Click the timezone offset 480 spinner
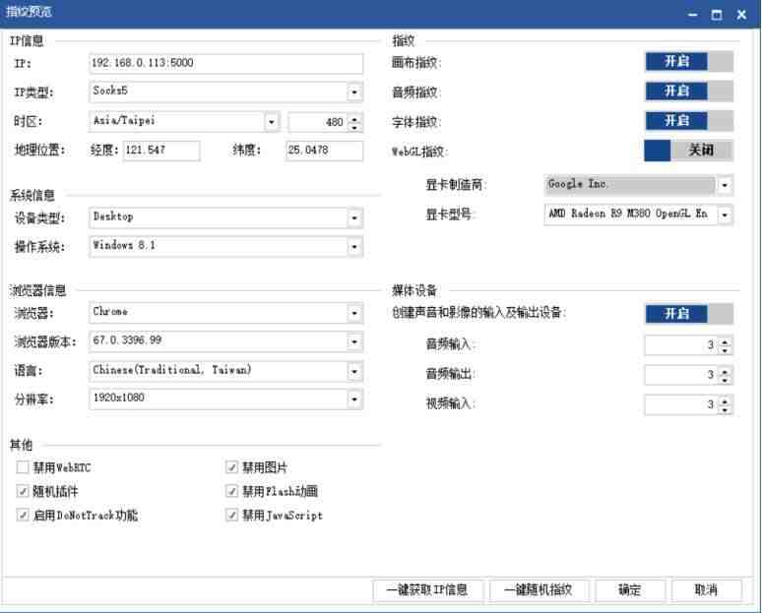The image size is (762, 613). pos(325,122)
